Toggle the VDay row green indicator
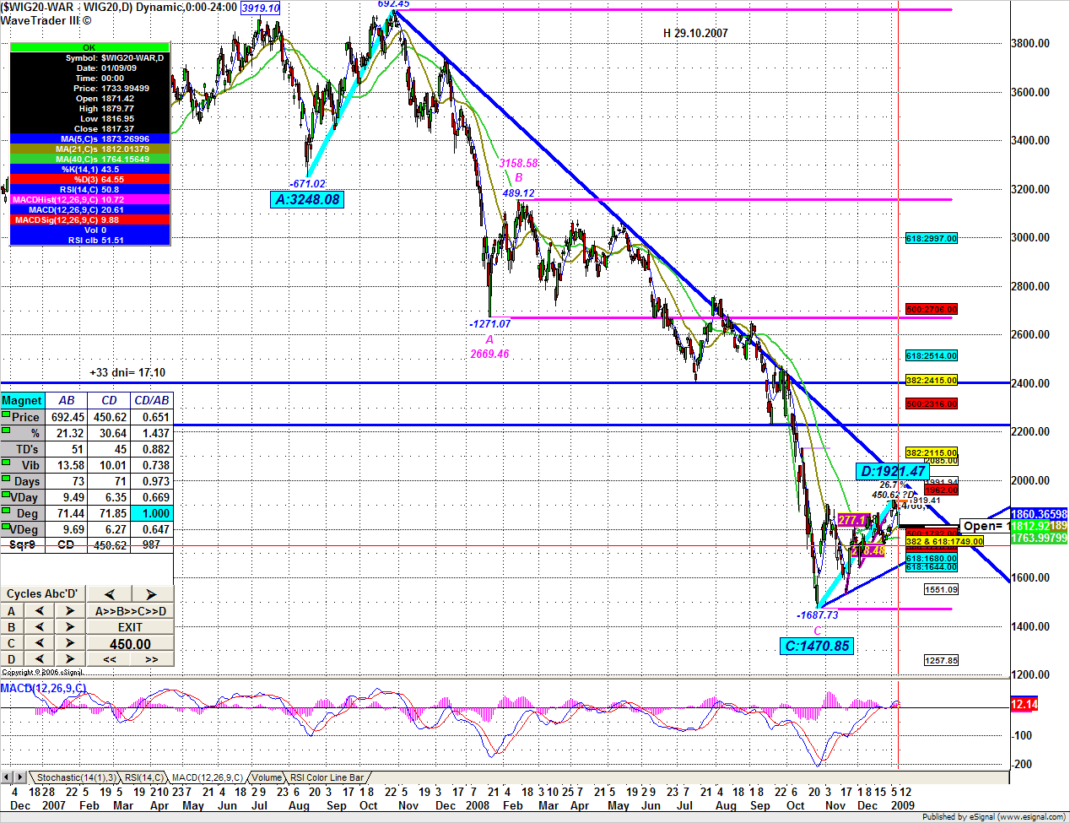The width and height of the screenshot is (1070, 823). [6, 495]
